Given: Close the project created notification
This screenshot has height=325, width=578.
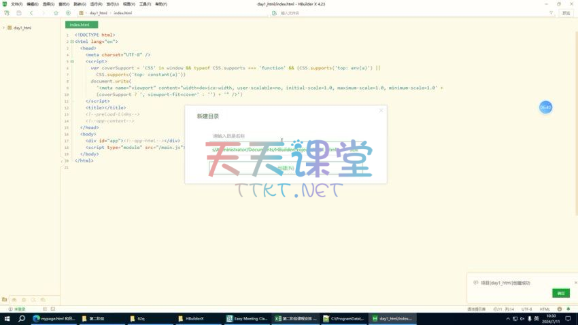Looking at the screenshot, I should 574,282.
